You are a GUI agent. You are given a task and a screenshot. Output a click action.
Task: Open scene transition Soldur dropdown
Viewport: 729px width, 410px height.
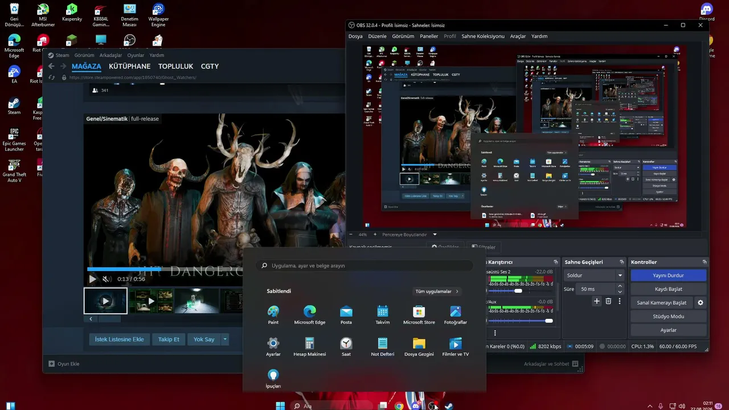[595, 275]
